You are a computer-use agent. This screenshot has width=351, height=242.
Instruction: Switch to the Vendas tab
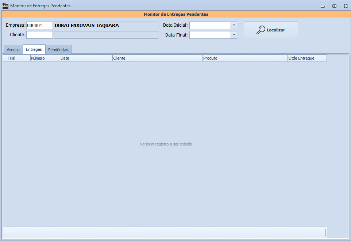13,50
